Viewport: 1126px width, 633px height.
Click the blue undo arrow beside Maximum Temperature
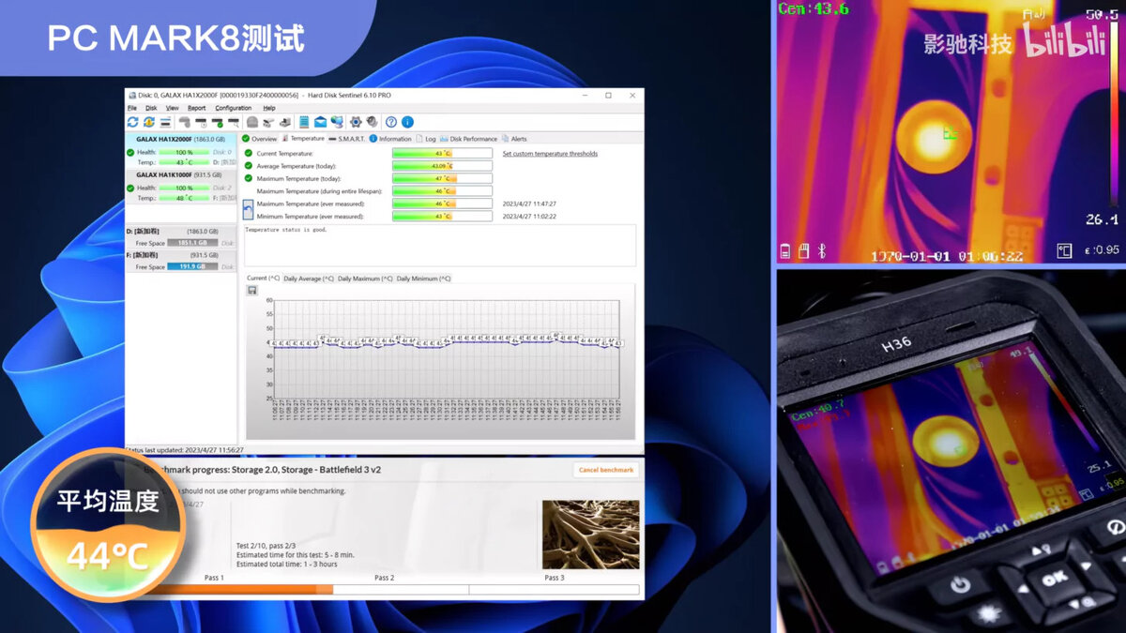[248, 210]
